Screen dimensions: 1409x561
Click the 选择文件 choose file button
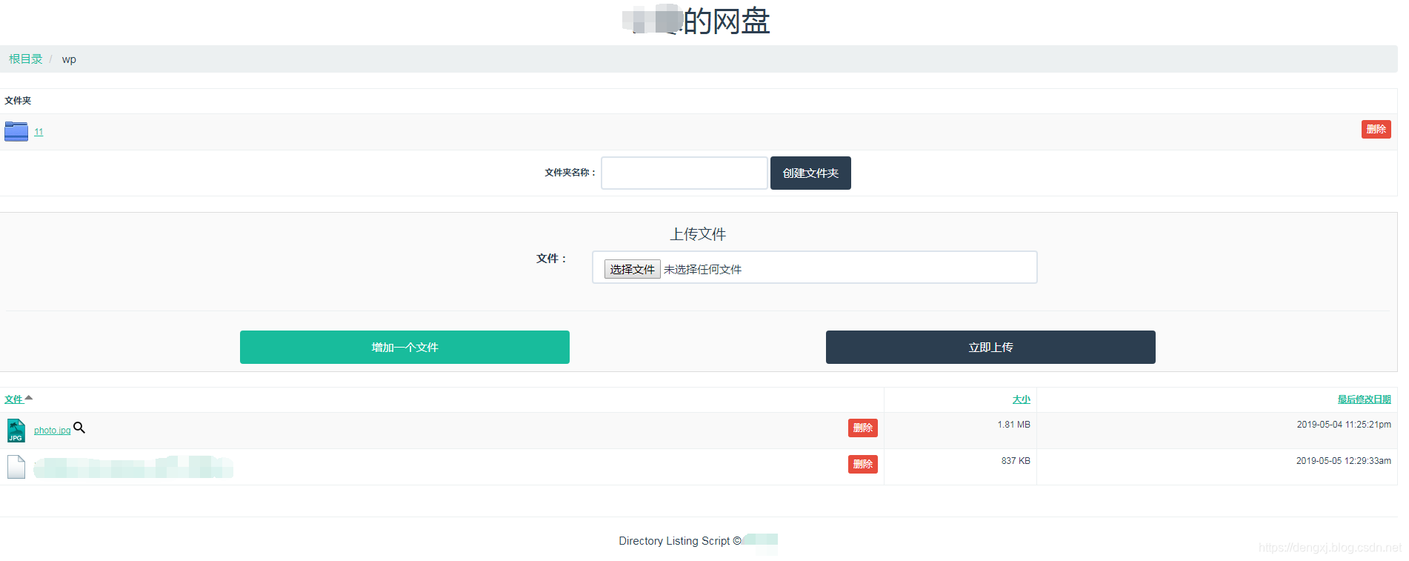click(632, 269)
